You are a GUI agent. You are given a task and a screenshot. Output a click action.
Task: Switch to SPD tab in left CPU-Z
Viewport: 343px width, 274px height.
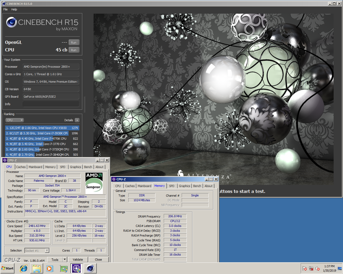pyautogui.click(x=63, y=167)
